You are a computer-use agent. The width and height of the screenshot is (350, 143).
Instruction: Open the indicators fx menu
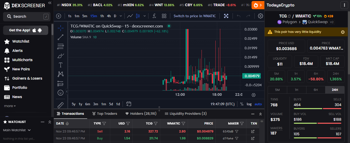(x=154, y=16)
